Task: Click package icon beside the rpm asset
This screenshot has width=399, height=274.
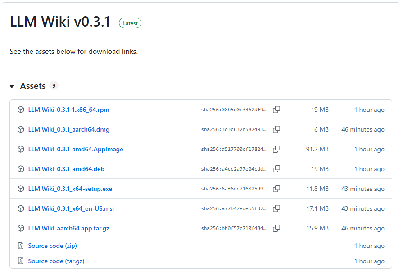Action: pos(21,110)
